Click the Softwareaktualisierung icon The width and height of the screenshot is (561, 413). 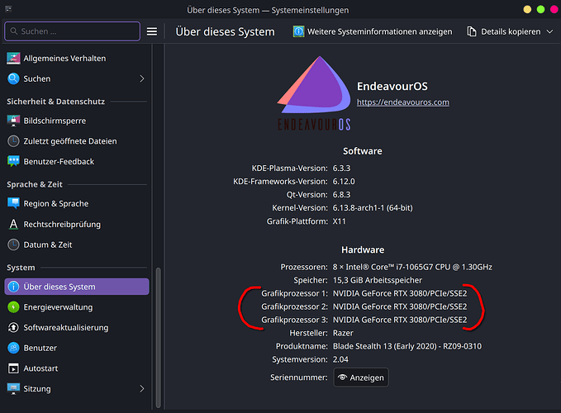tap(13, 328)
